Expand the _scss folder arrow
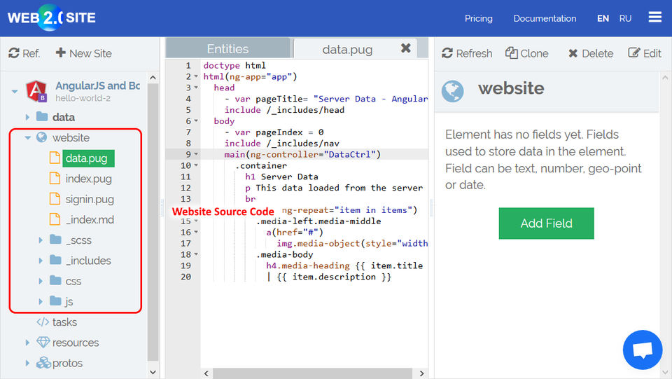This screenshot has width=672, height=379. click(41, 240)
